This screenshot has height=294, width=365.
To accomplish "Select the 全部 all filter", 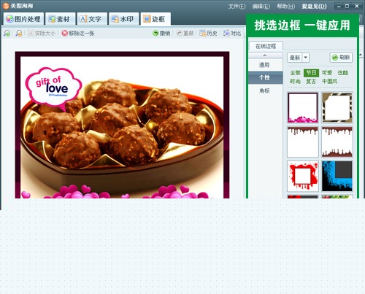I will [296, 73].
